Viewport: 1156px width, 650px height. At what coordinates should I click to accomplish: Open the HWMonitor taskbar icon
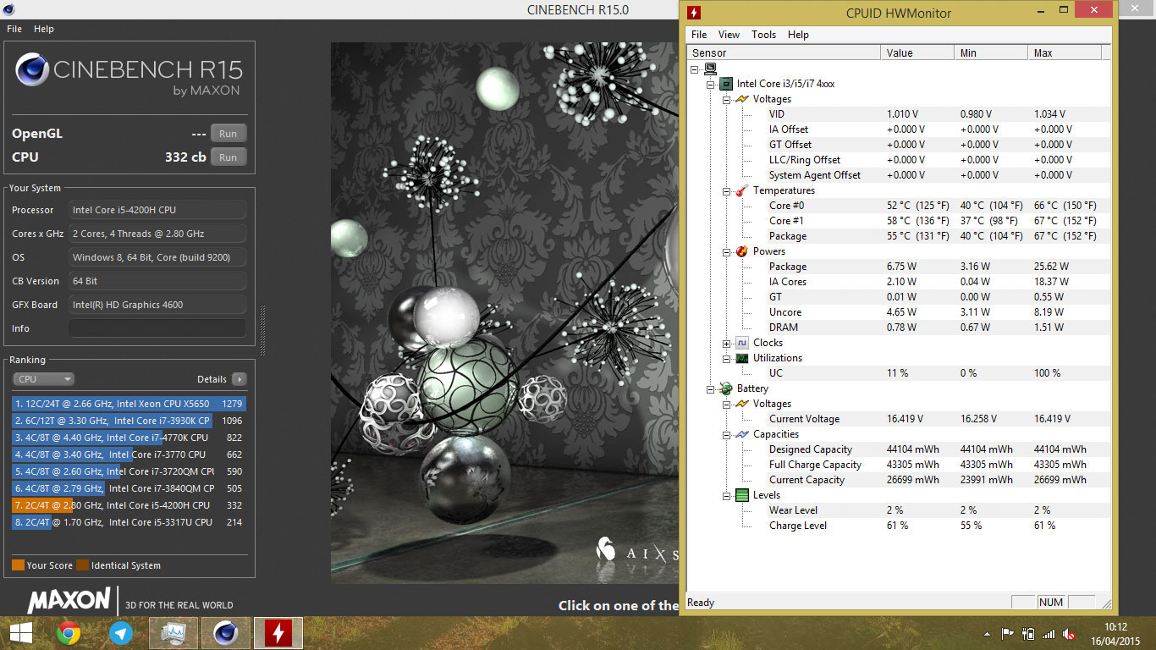pos(278,633)
